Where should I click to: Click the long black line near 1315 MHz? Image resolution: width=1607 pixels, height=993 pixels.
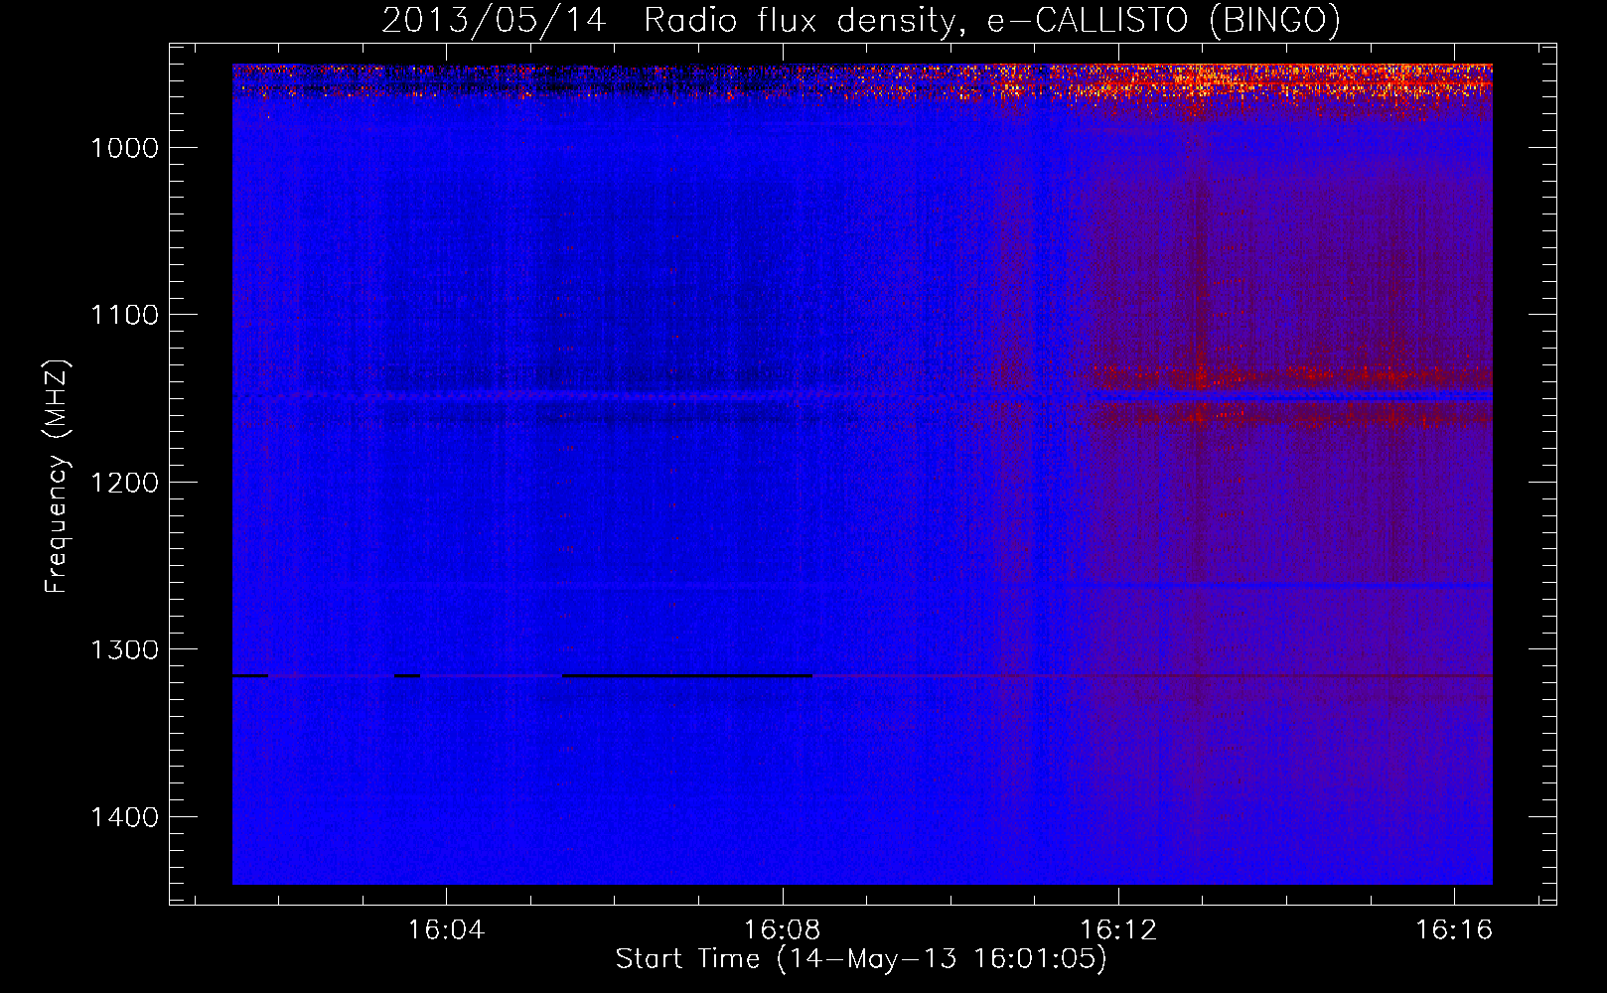(x=687, y=675)
